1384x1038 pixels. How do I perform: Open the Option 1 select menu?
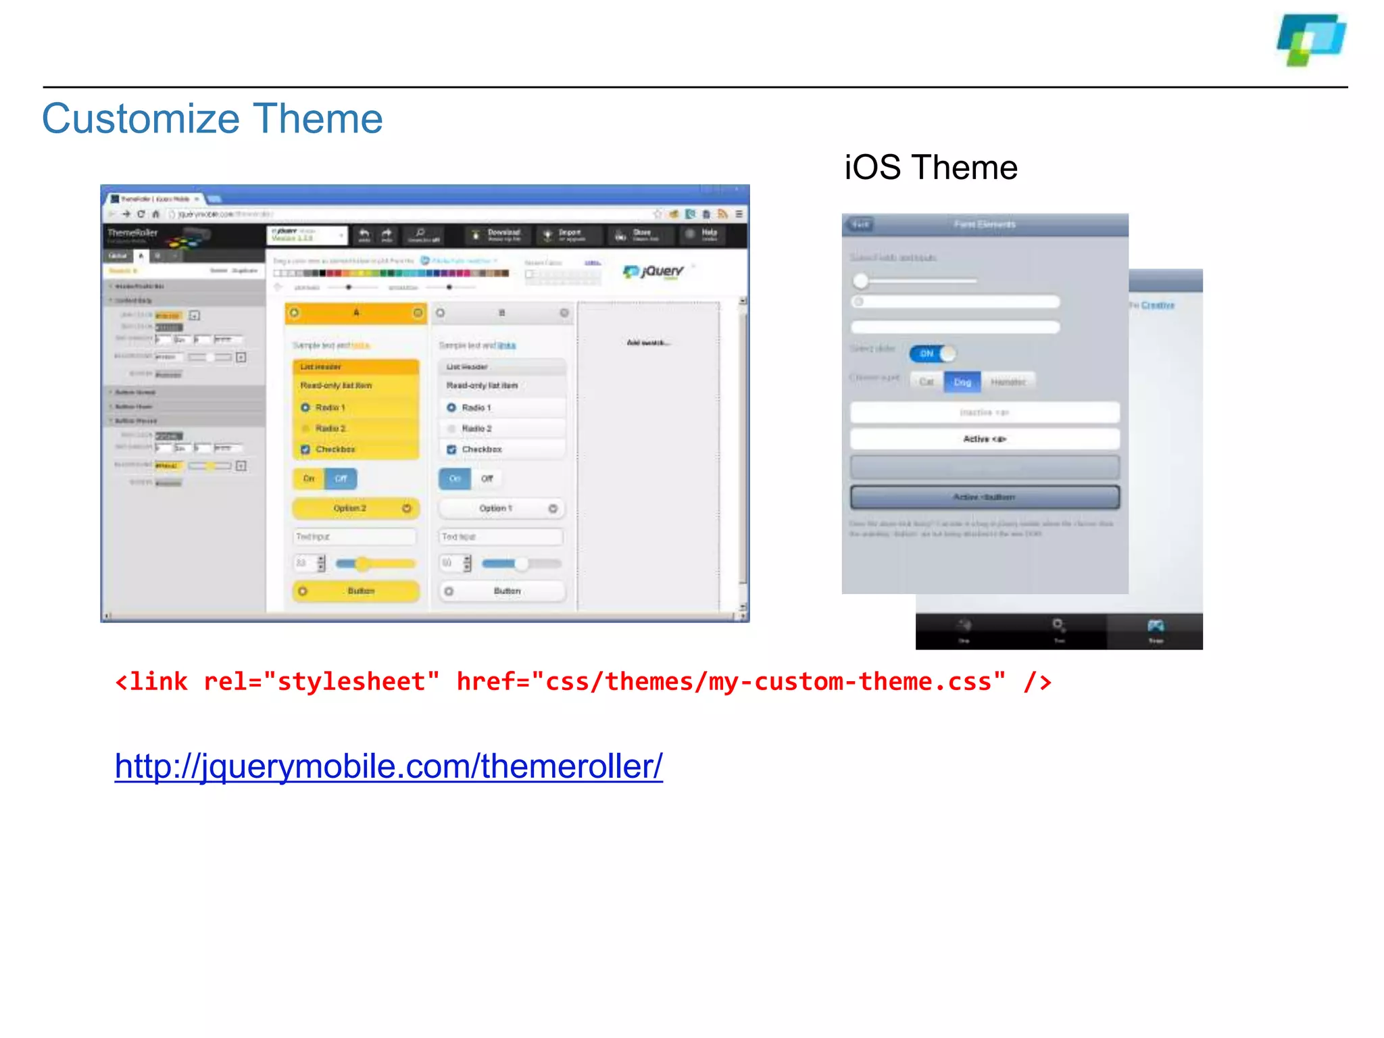pyautogui.click(x=502, y=508)
